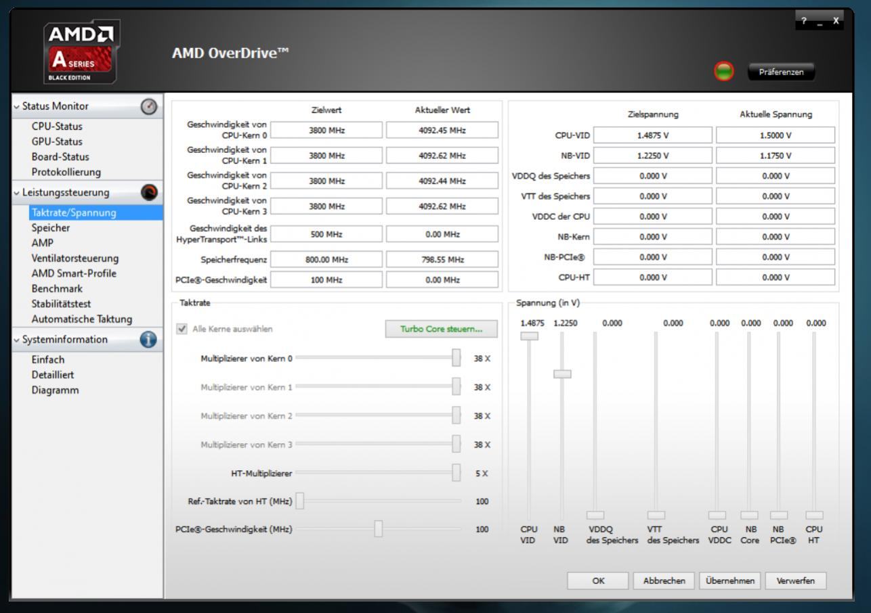Open Board-Status page
Viewport: 871px width, 613px height.
point(60,156)
